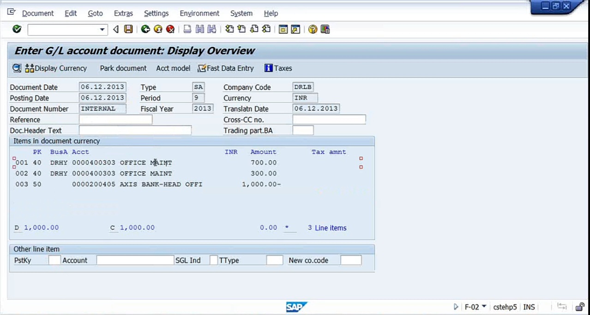The width and height of the screenshot is (590, 315).
Task: Click the Document Number field INTERNAL
Action: click(102, 109)
